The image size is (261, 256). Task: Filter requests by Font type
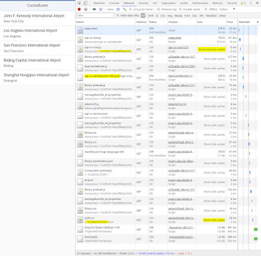pyautogui.click(x=187, y=16)
